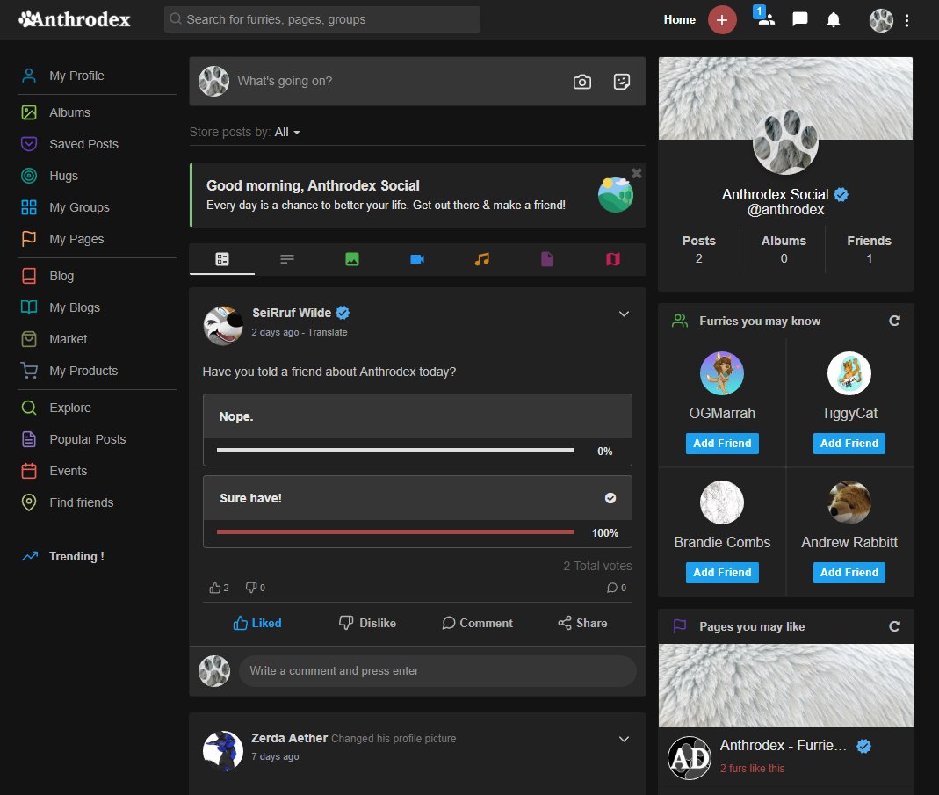Open My Profile in sidebar

point(76,76)
